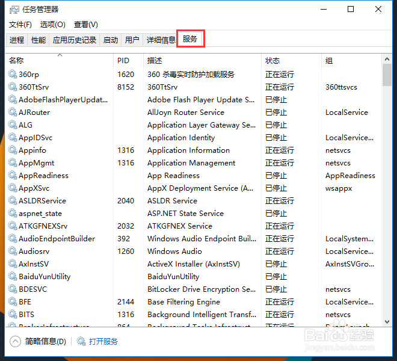Click the description 'Application Identity'
397x361 pixels.
point(181,138)
